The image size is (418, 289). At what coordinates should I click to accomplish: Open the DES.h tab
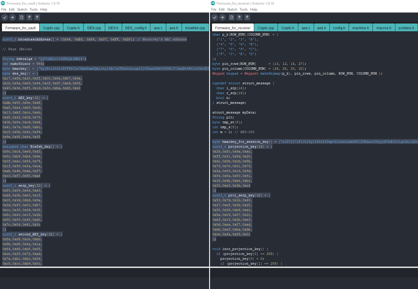click(x=113, y=28)
